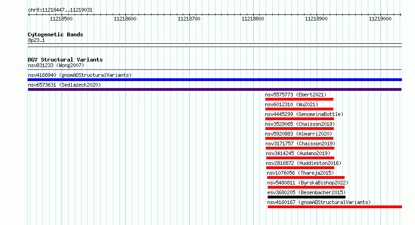Open variant nsv3529065 (Chaisson2019) label

[300, 124]
